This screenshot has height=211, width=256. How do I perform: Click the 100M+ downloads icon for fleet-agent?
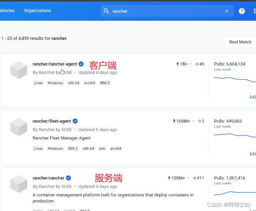[174, 121]
